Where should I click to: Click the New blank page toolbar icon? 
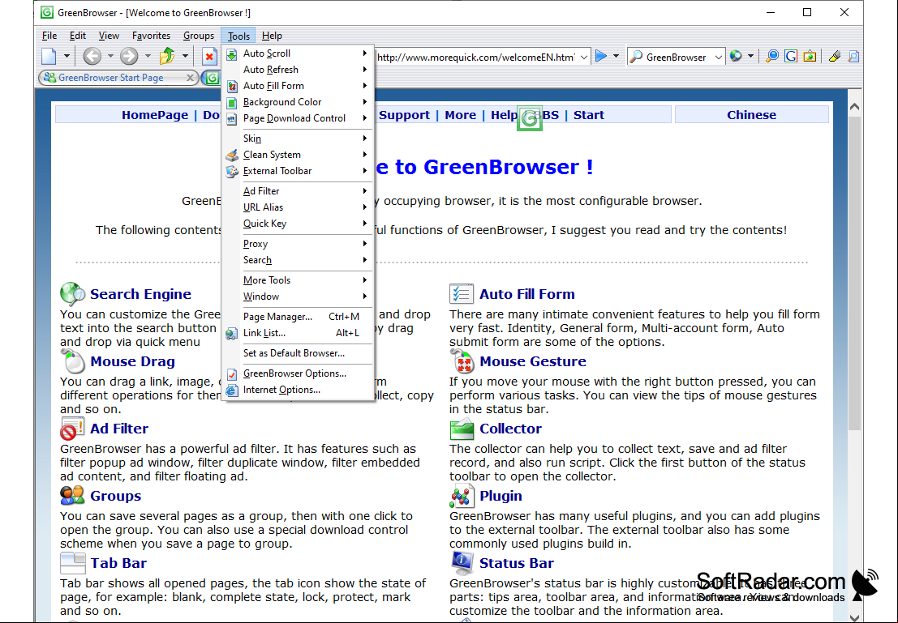pyautogui.click(x=49, y=56)
